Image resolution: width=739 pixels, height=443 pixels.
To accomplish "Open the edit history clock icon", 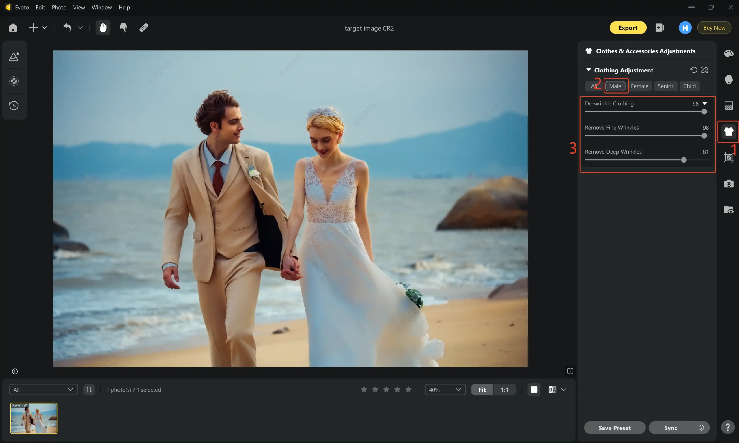I will coord(14,105).
